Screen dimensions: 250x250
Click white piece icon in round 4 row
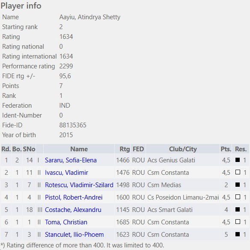pyautogui.click(x=238, y=197)
